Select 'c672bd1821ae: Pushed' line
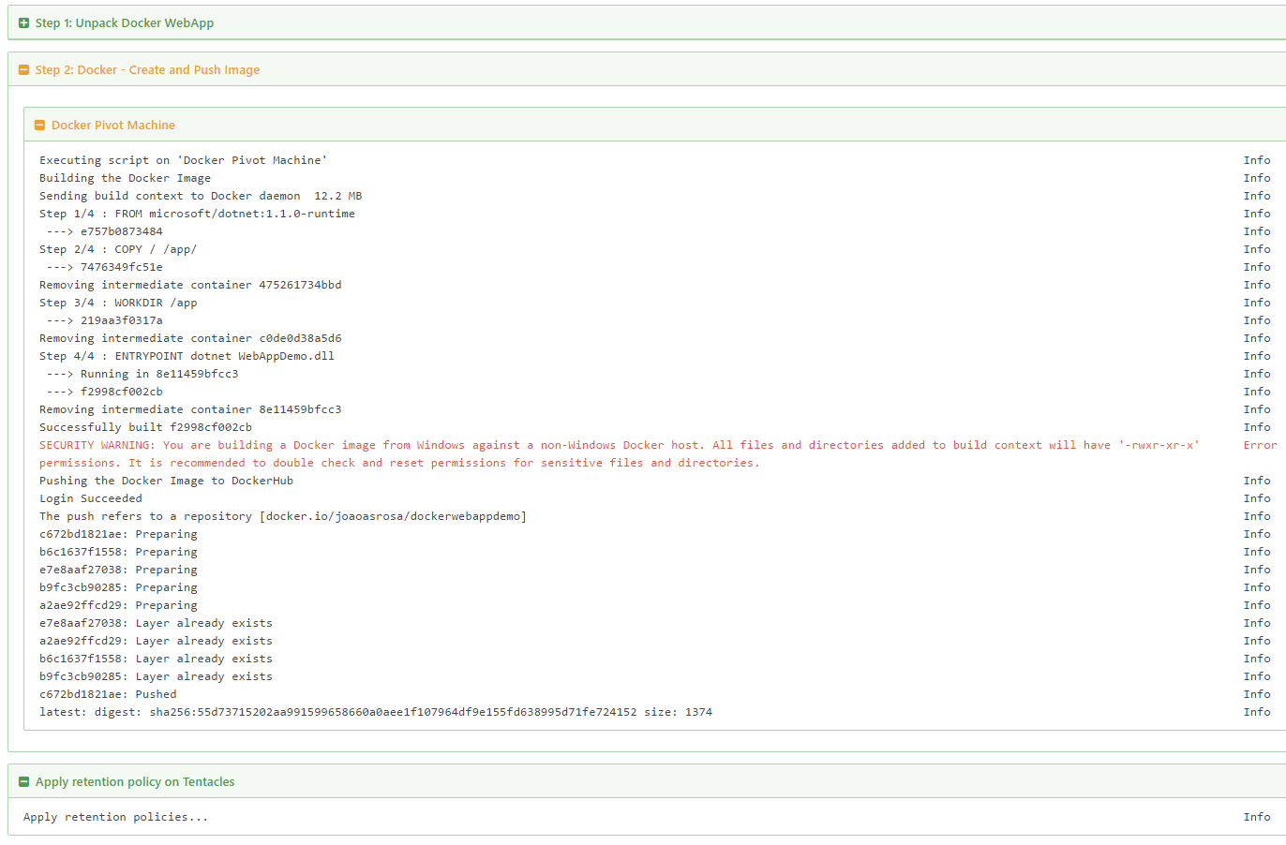Screen dimensions: 1286x845 click(x=108, y=694)
